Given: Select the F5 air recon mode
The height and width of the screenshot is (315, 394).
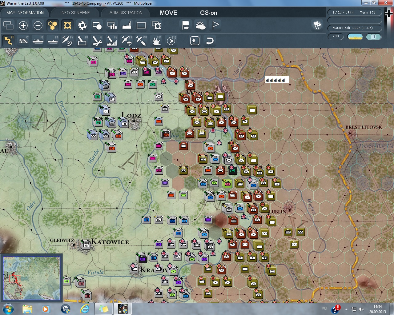Looking at the screenshot, I should coord(67,41).
